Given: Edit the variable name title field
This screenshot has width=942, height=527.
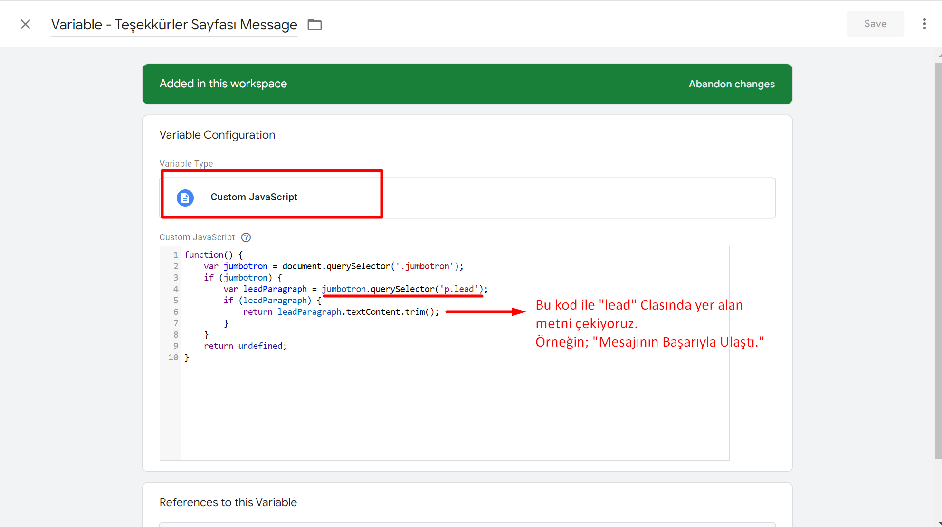Looking at the screenshot, I should point(174,25).
